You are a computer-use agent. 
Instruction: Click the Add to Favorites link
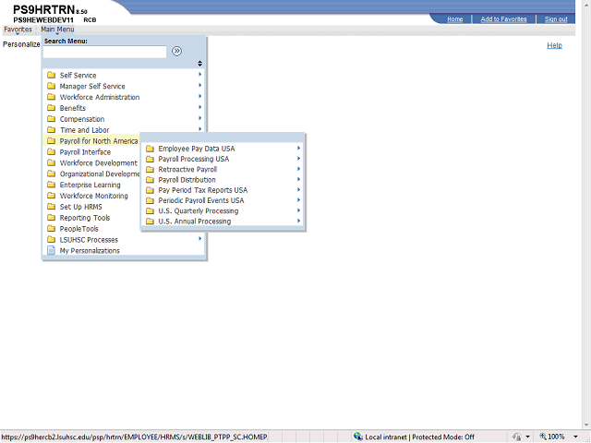point(503,18)
